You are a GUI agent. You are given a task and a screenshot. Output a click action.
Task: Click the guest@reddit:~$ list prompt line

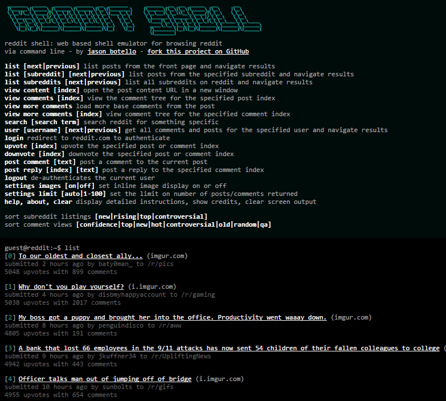[42, 248]
